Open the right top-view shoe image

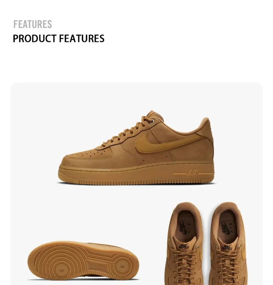pos(229,243)
